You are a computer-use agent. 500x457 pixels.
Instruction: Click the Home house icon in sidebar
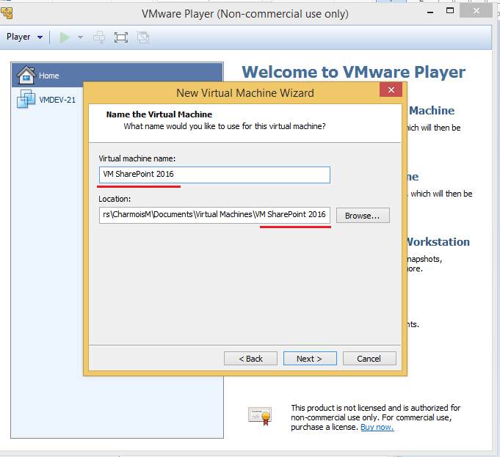point(26,75)
